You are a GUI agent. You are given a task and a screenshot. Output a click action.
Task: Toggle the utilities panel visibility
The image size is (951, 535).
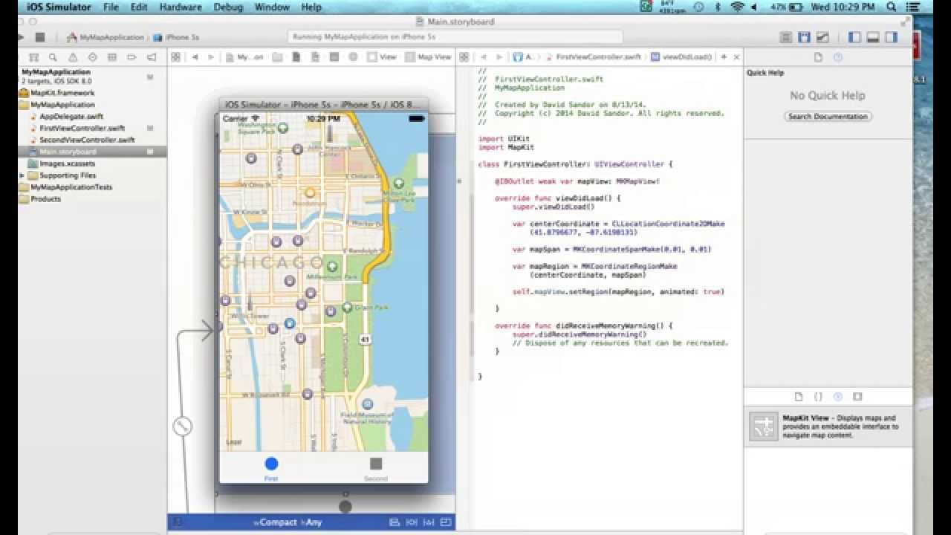(892, 37)
